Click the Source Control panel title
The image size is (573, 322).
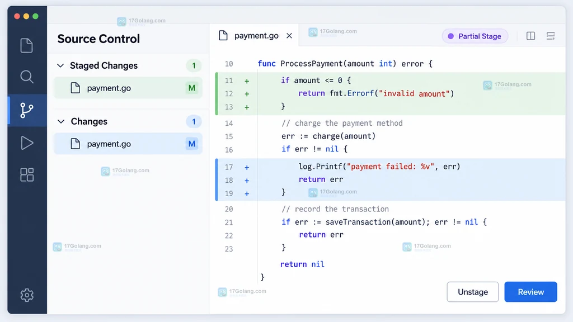(98, 39)
